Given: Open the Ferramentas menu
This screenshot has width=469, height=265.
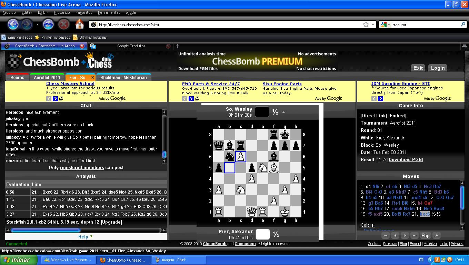Looking at the screenshot, I should click(x=109, y=12).
